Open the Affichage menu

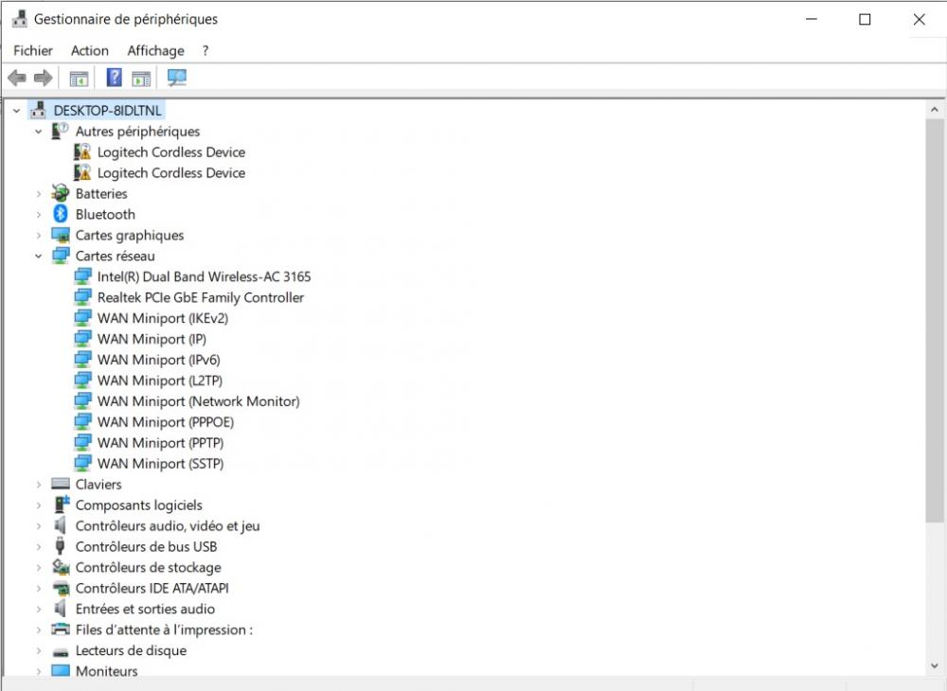(155, 51)
